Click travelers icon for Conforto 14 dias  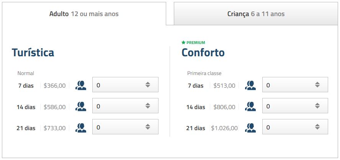click(250, 106)
